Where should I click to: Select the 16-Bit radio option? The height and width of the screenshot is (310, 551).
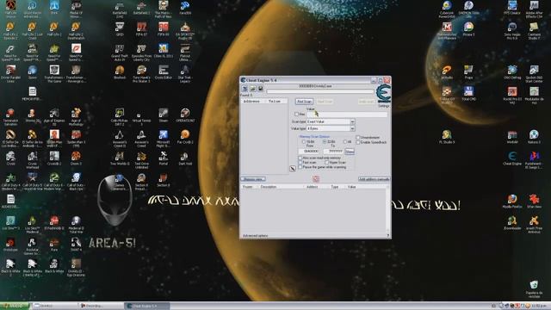point(304,141)
